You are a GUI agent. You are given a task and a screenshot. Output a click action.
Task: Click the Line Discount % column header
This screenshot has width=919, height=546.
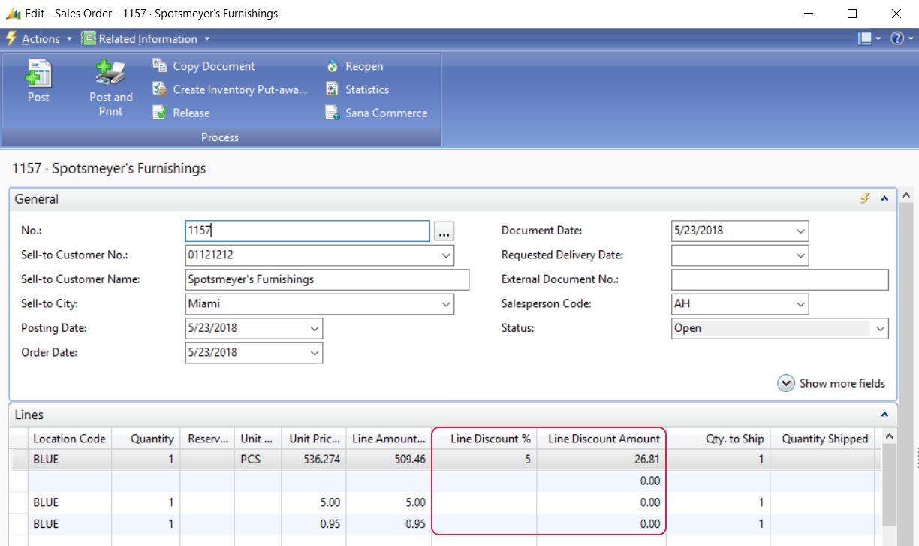[x=484, y=439]
